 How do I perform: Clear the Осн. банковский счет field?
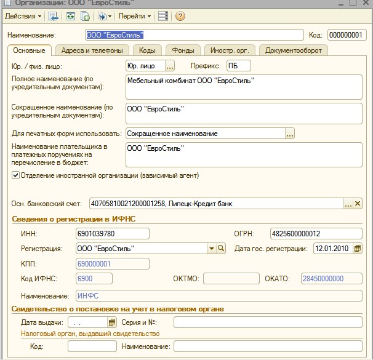click(x=358, y=204)
